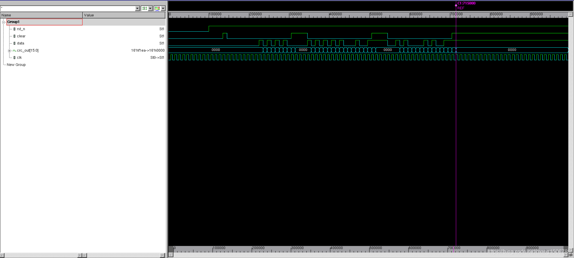Select the data signal
This screenshot has height=258, width=574.
point(21,43)
